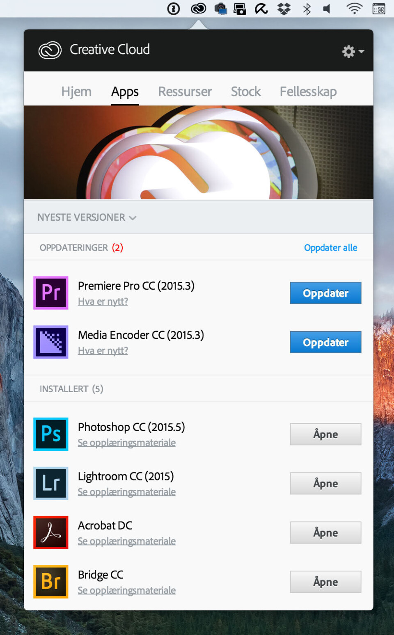Click the Photoshop CC (2015.5) title
Image resolution: width=394 pixels, height=635 pixels.
(131, 427)
